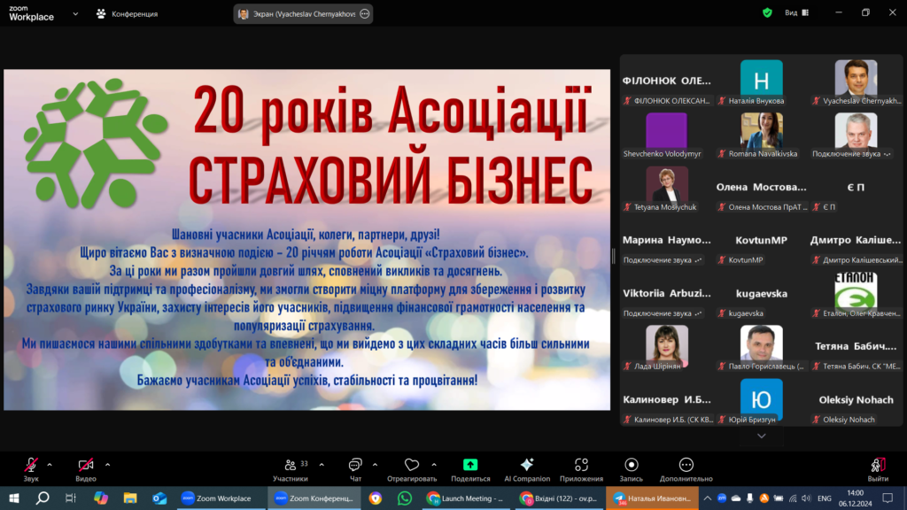The height and width of the screenshot is (510, 907).
Task: Click the Выйти leave meeting icon
Action: pos(878,465)
